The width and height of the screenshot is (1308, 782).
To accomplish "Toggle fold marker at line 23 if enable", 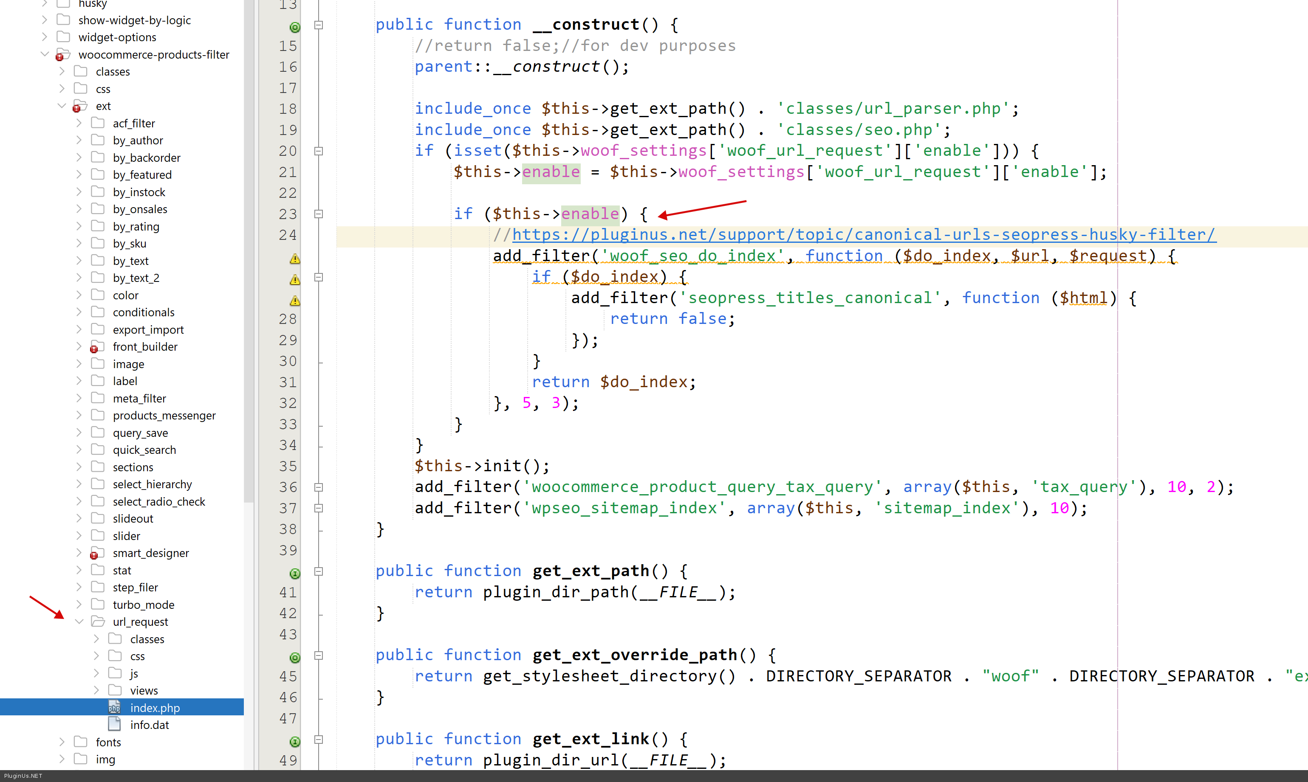I will [x=319, y=214].
